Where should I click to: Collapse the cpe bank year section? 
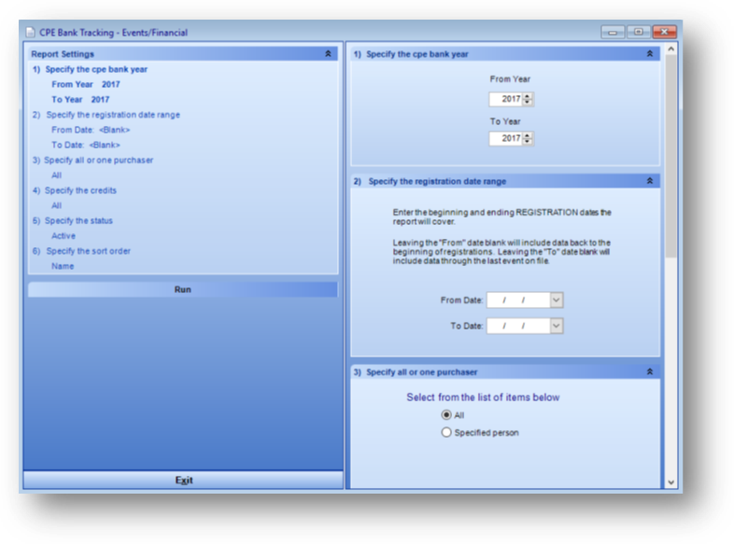click(x=650, y=54)
